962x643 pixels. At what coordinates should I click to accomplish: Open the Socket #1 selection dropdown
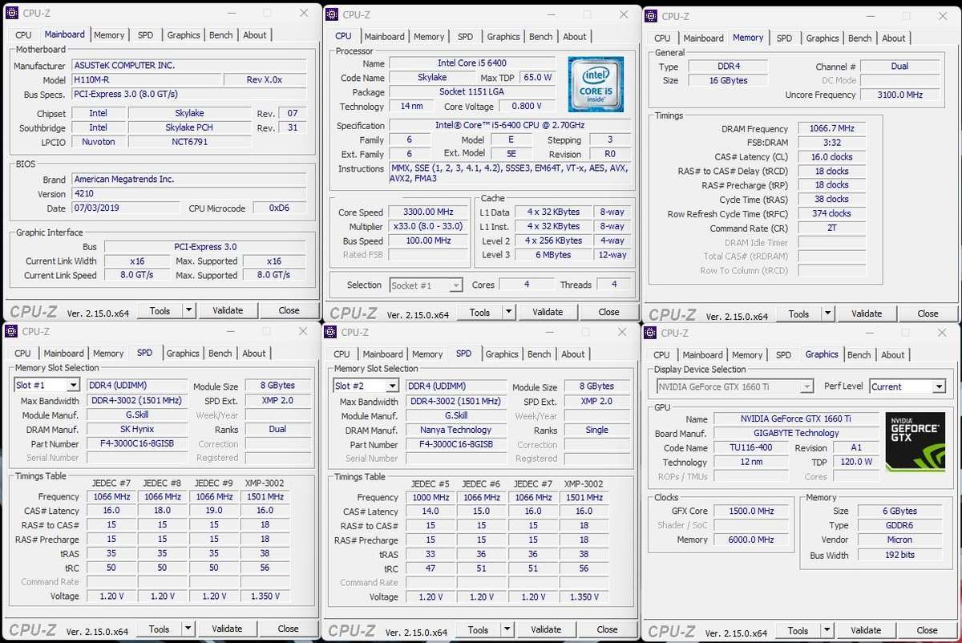pos(426,285)
